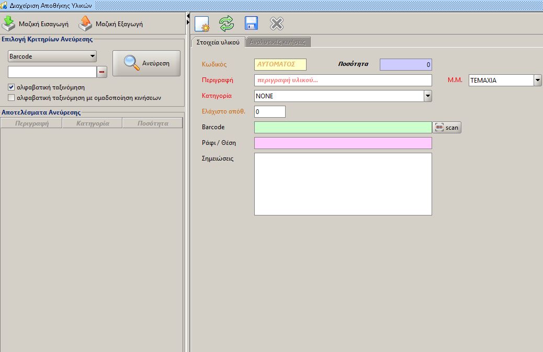Click the Μαζική Εξαγωγή export button
Screen dimensions: 543x352
tap(111, 24)
